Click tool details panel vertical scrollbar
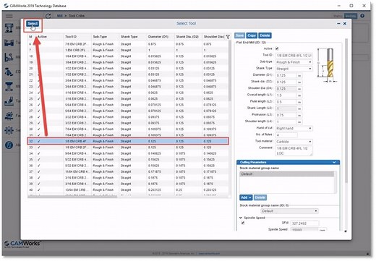 346,111
